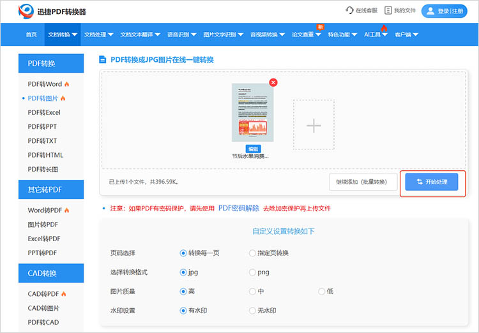Choose png as conversion format

tap(252, 272)
